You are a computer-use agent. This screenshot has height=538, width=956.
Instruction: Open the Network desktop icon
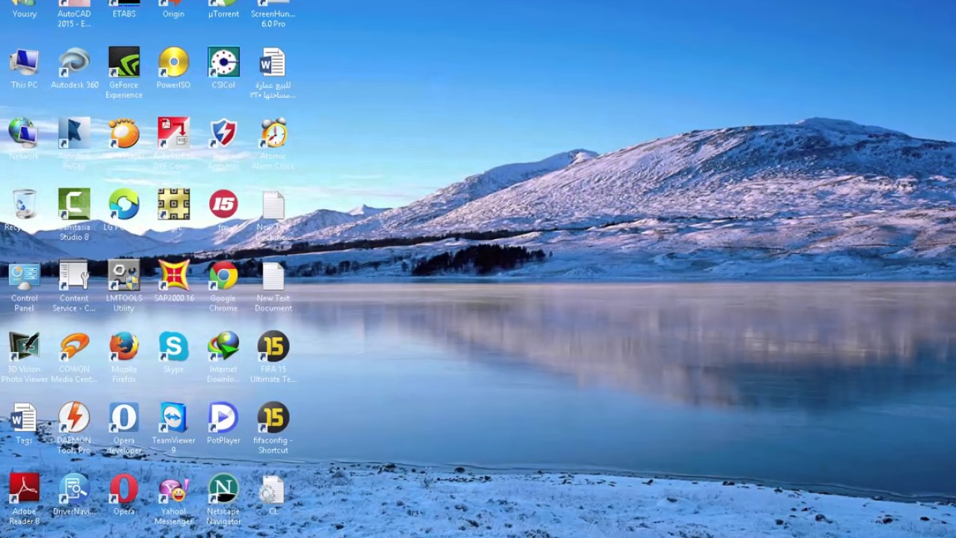pyautogui.click(x=24, y=139)
